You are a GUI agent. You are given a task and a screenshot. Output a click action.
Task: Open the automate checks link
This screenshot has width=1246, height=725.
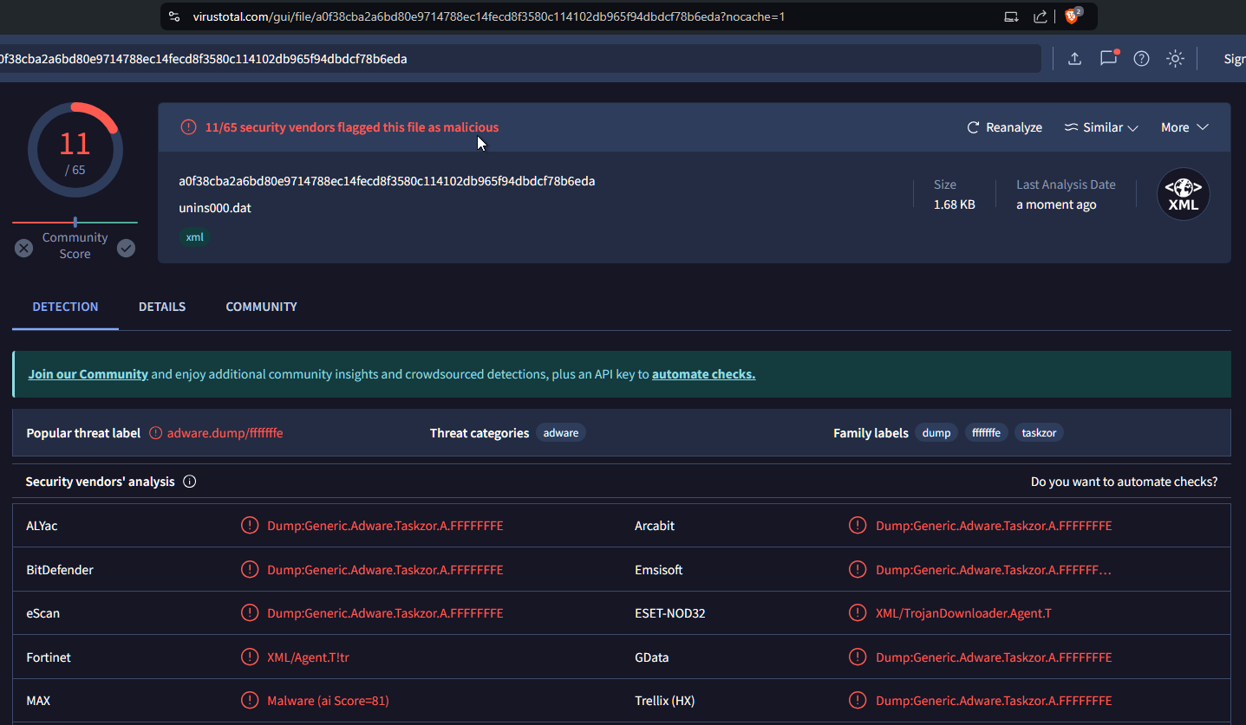coord(703,374)
